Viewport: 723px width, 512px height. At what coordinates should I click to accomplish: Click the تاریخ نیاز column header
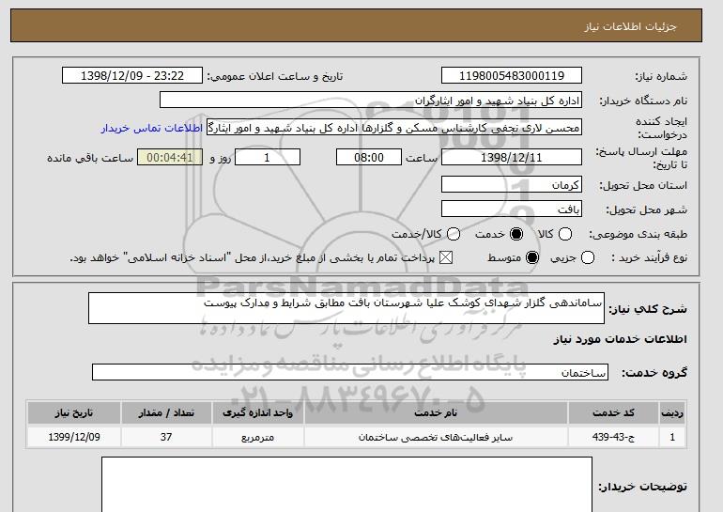point(74,412)
